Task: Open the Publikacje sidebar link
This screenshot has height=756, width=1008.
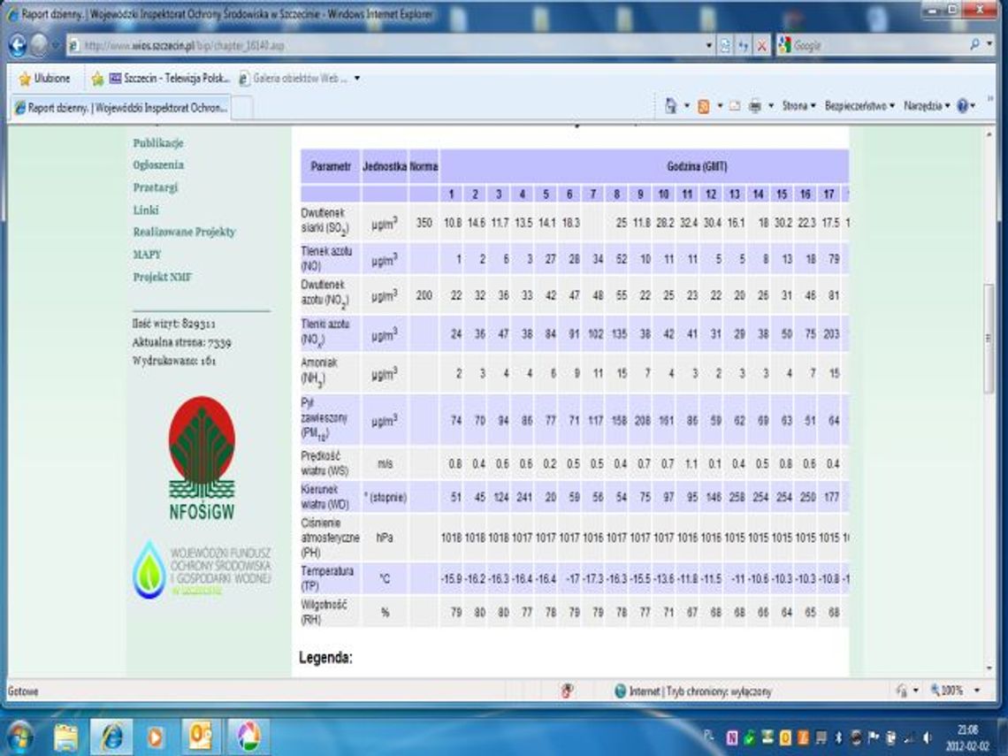Action: coord(158,142)
